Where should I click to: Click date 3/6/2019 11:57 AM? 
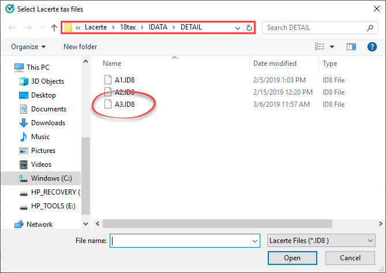pos(282,104)
